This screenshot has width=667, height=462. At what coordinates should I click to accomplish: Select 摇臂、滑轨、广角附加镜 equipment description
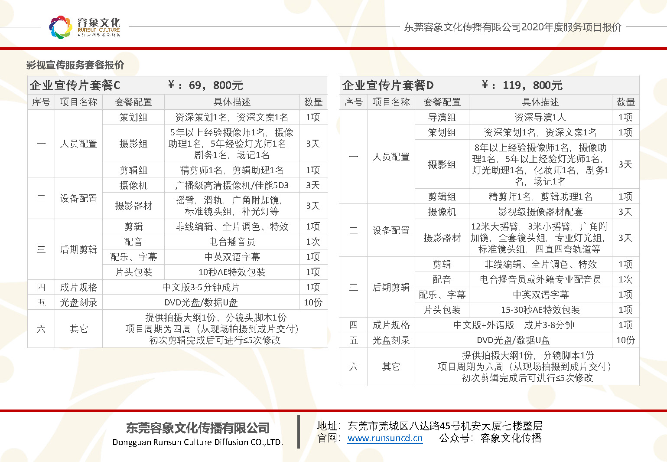pyautogui.click(x=232, y=206)
